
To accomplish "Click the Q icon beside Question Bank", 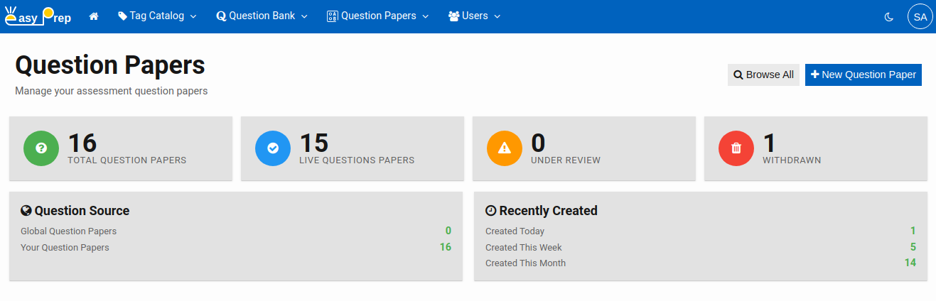I will tap(221, 16).
